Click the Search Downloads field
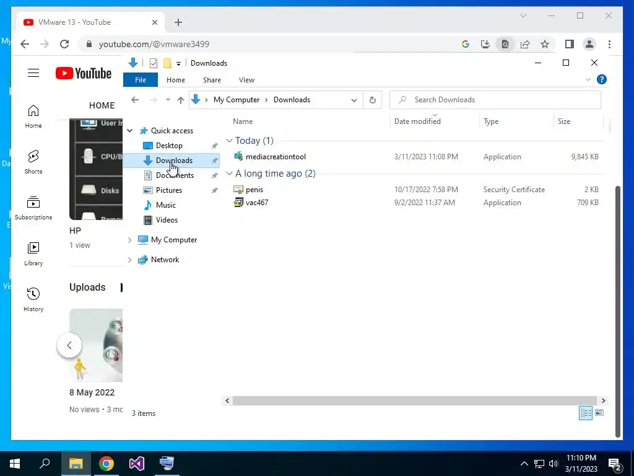634x476 pixels. tap(495, 100)
